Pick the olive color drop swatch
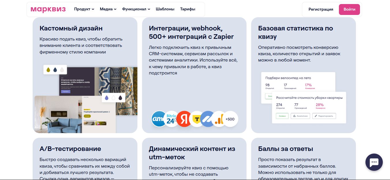The image size is (390, 180). point(48,70)
